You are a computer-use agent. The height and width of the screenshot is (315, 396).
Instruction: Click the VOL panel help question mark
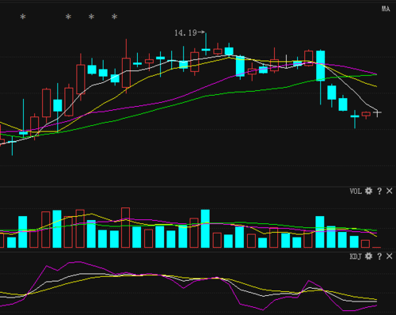[379, 191]
